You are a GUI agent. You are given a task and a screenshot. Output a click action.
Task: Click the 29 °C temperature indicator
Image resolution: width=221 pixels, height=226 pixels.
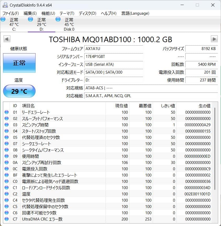pyautogui.click(x=19, y=91)
